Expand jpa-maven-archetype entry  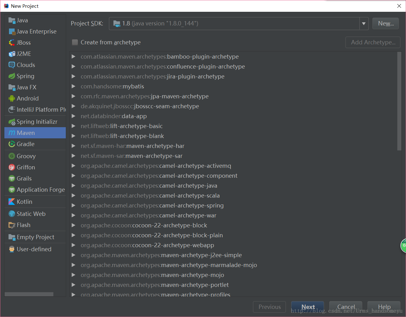click(x=74, y=96)
